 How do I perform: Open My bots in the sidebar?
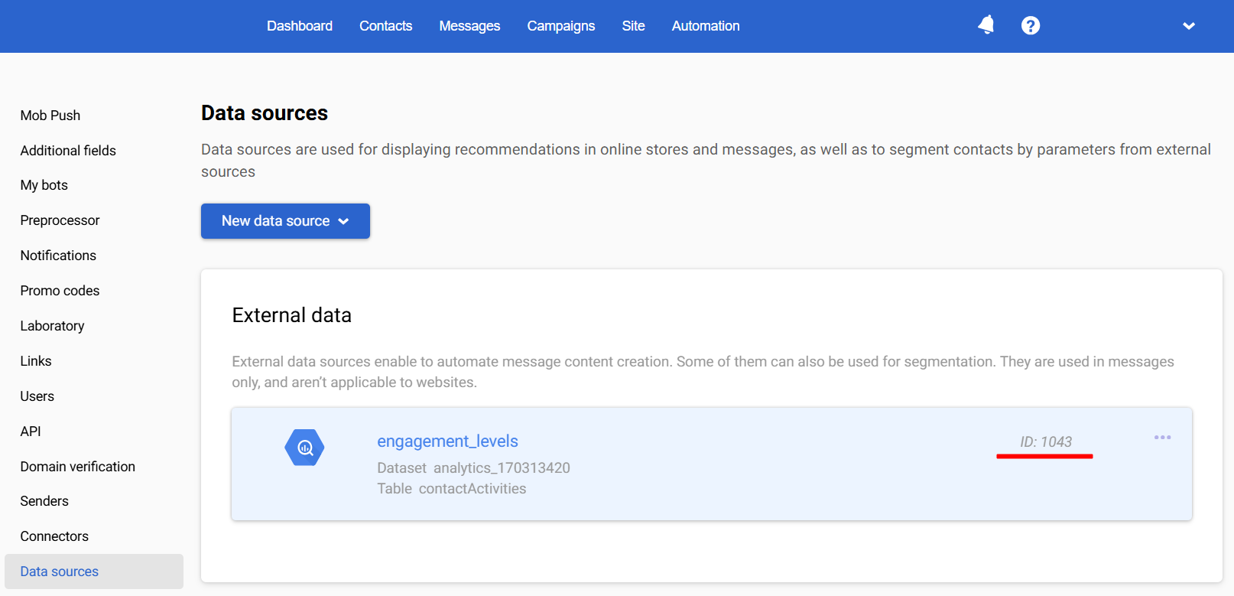click(x=44, y=185)
